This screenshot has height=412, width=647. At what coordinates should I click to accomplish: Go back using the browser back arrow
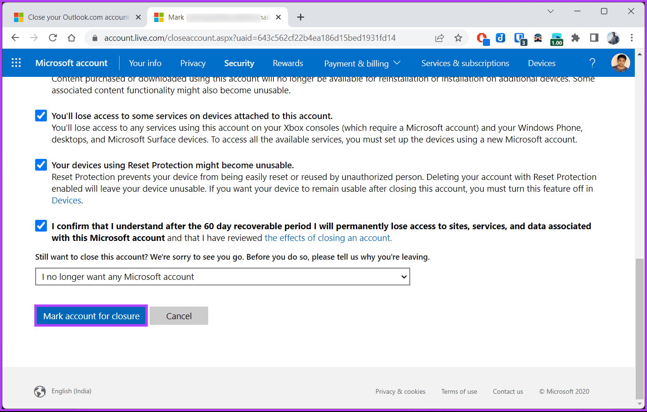coord(15,38)
